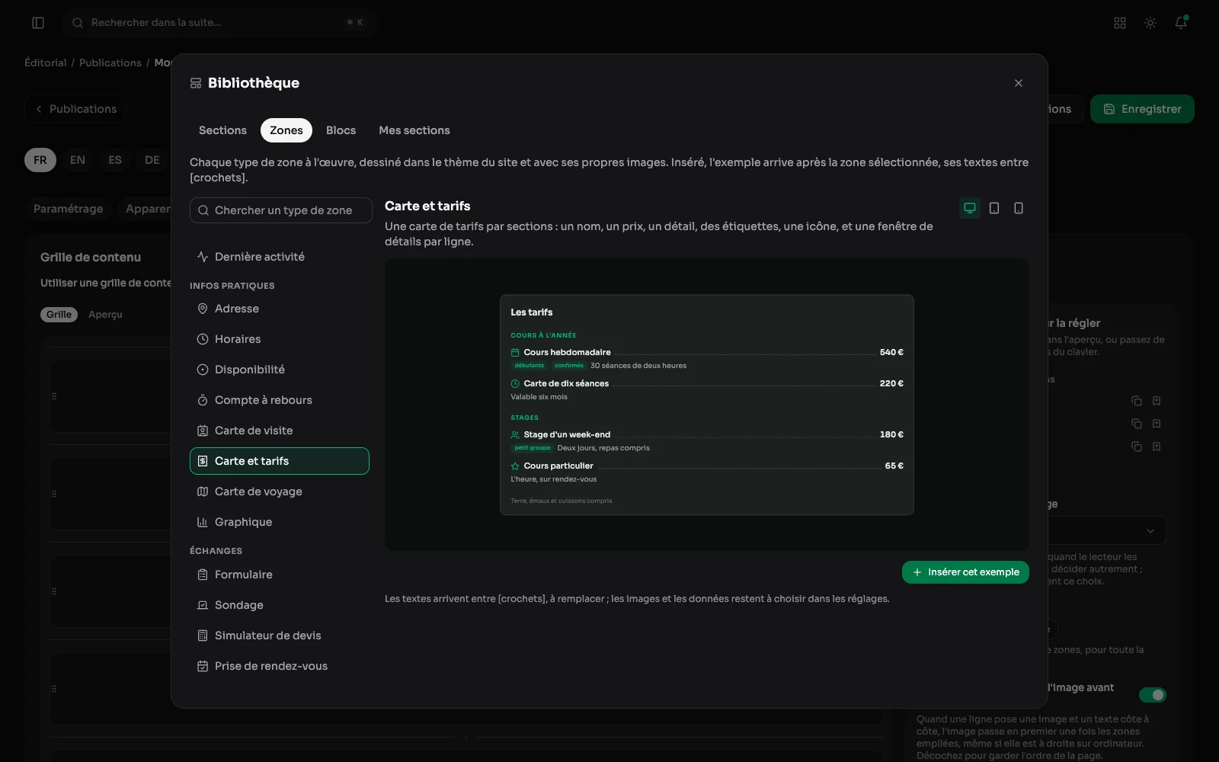Select mobile phone preview icon
This screenshot has height=762, width=1219.
pyautogui.click(x=1019, y=208)
